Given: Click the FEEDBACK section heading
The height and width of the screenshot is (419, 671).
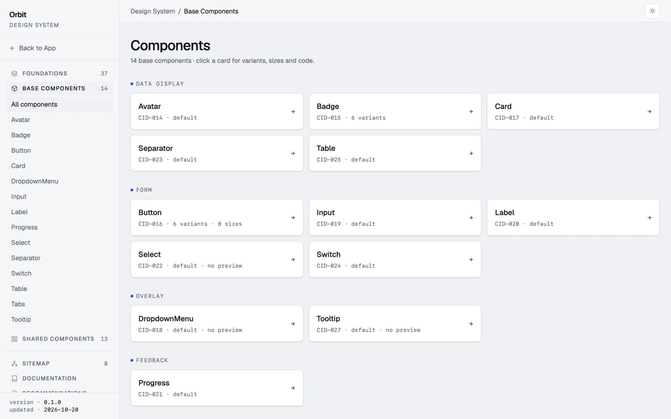Looking at the screenshot, I should tap(152, 360).
